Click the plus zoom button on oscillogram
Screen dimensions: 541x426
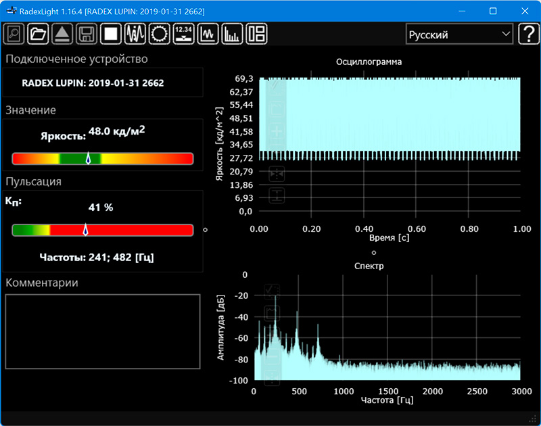[277, 130]
